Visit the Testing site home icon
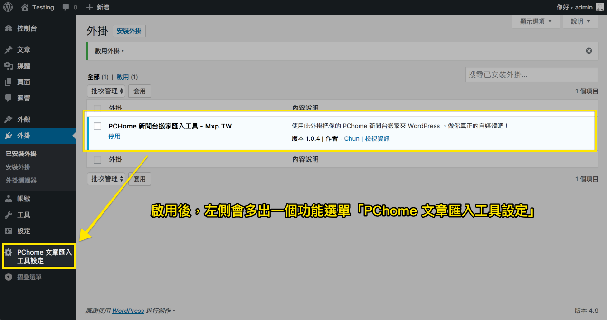Viewport: 607px width, 320px height. 25,7
